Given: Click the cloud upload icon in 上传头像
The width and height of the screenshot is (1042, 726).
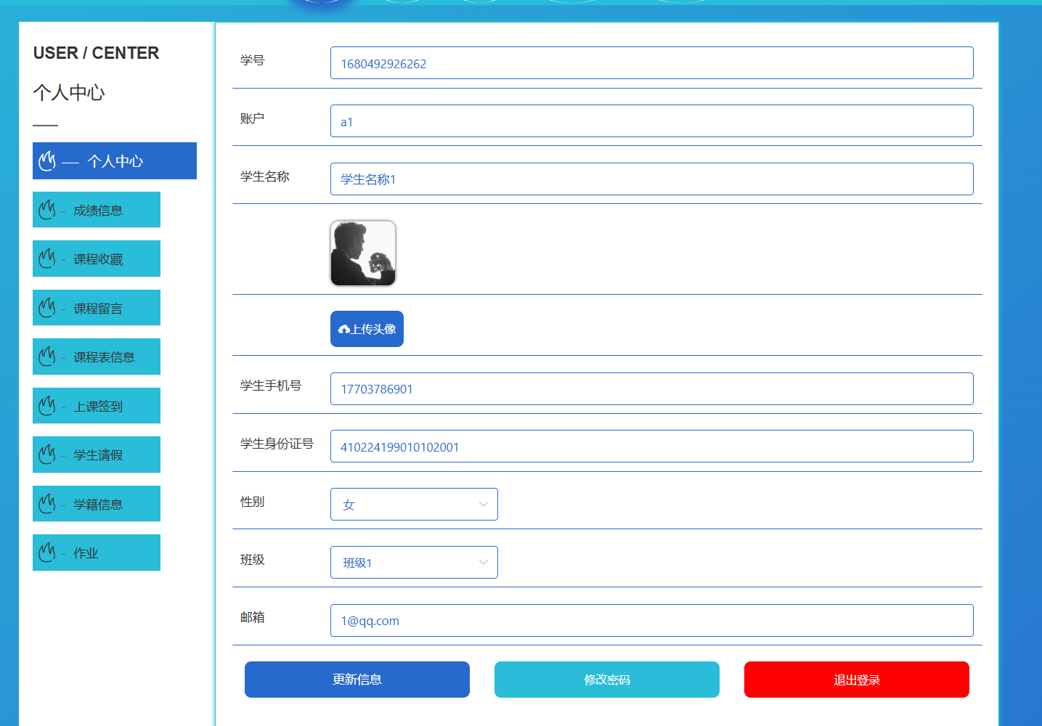Looking at the screenshot, I should pyautogui.click(x=344, y=330).
